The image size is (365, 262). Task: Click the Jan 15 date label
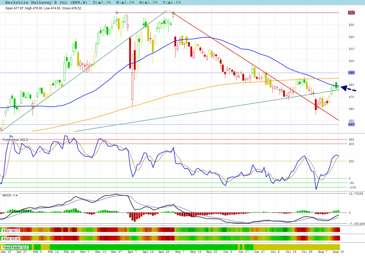(6, 252)
